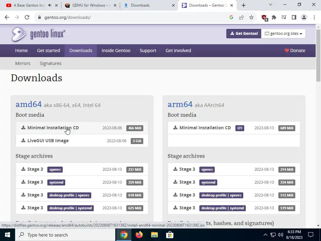
Task: Open the uBlock Origin extension icon
Action: coord(264,18)
